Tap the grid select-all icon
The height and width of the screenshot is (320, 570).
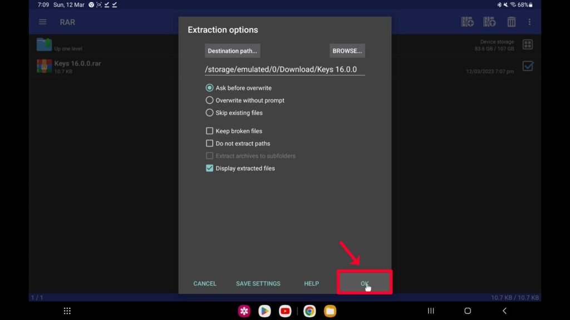pos(528,44)
